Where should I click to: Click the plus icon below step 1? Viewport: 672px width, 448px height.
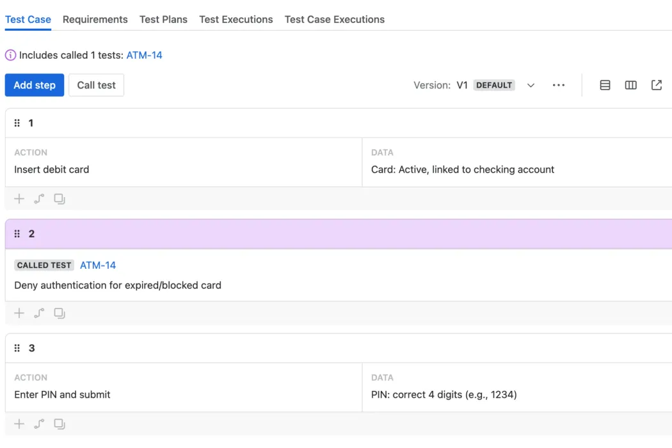pyautogui.click(x=19, y=199)
